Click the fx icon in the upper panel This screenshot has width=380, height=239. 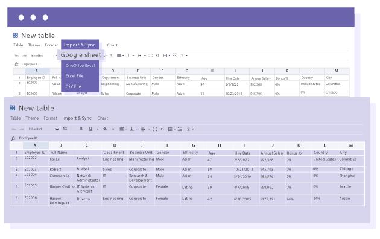click(x=16, y=64)
